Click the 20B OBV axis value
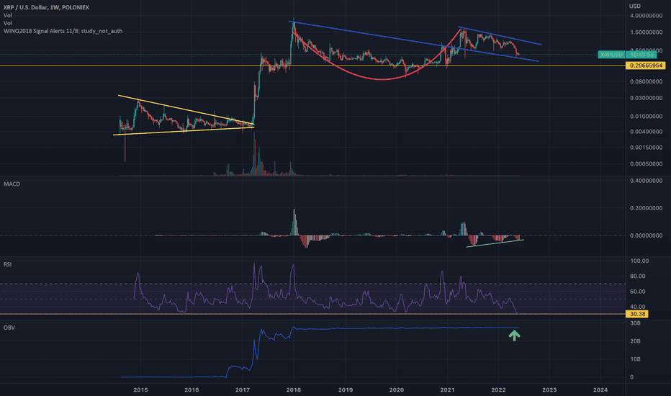This screenshot has width=671, height=396. (635, 341)
